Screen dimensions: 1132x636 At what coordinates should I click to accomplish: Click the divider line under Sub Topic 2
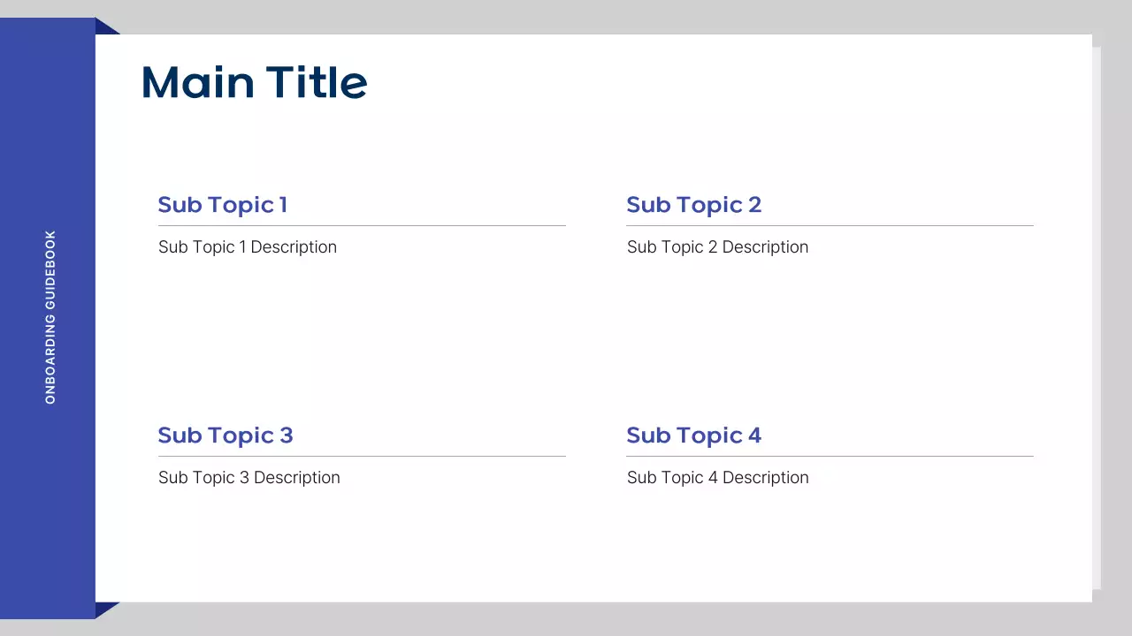click(830, 226)
